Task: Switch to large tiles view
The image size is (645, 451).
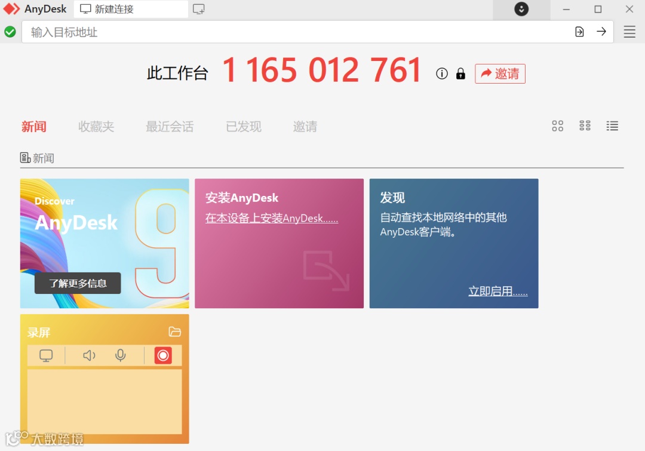Action: coord(557,126)
